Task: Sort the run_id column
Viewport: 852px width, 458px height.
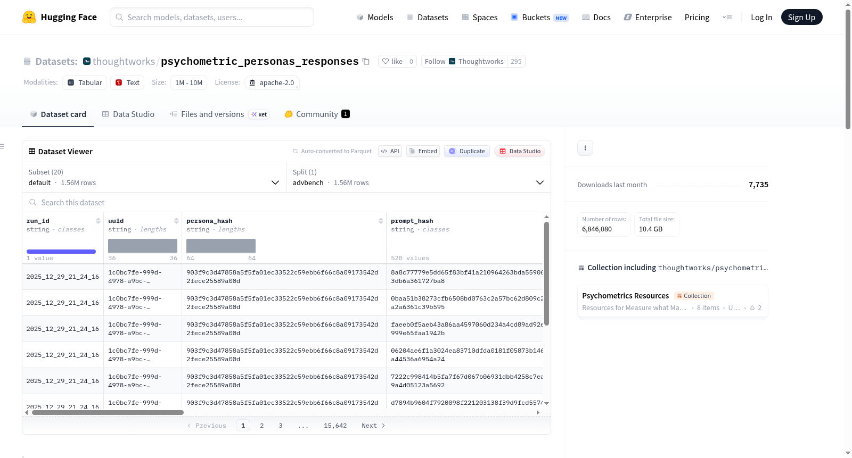Action: [98, 221]
